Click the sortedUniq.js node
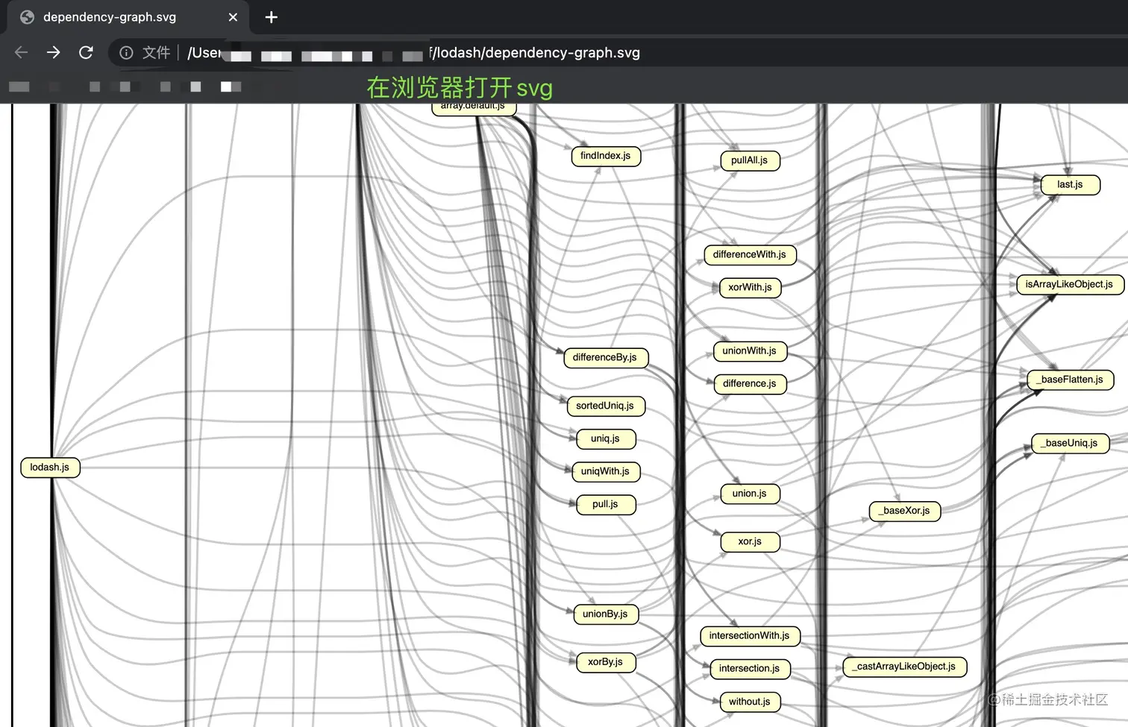The image size is (1128, 727). pos(605,406)
